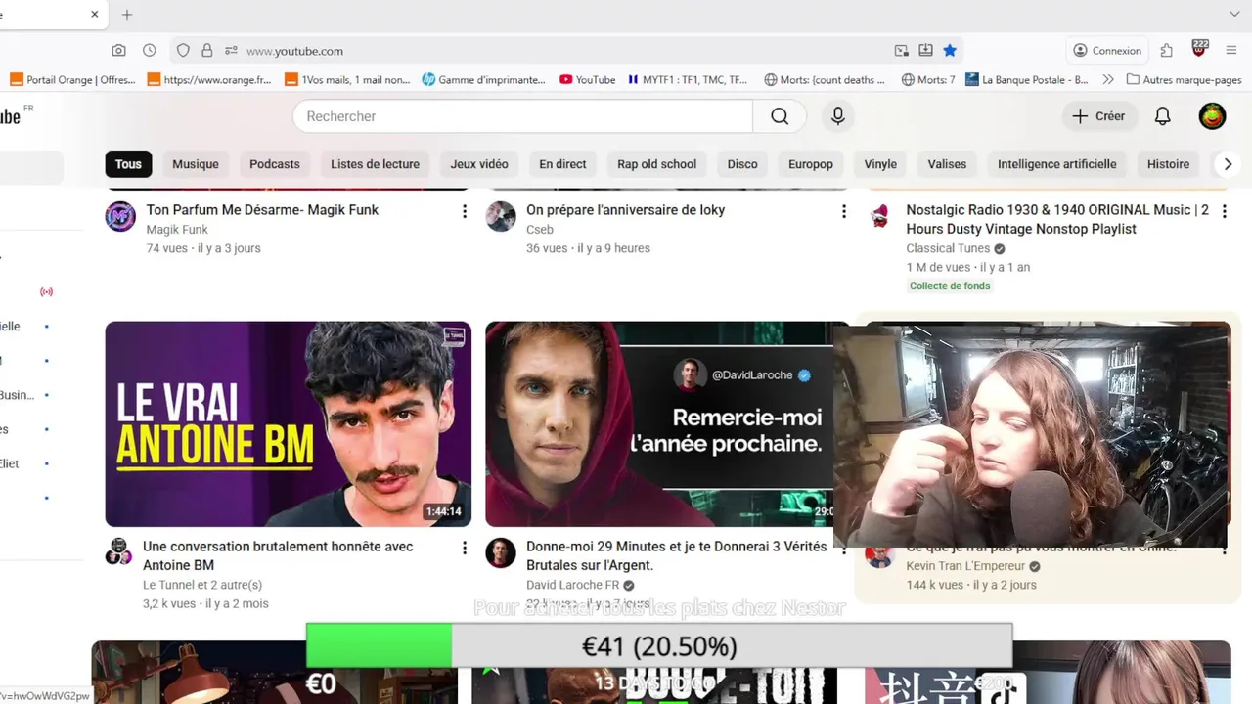Click the Classical Tunes channel name
Image resolution: width=1252 pixels, height=704 pixels.
pyautogui.click(x=948, y=248)
